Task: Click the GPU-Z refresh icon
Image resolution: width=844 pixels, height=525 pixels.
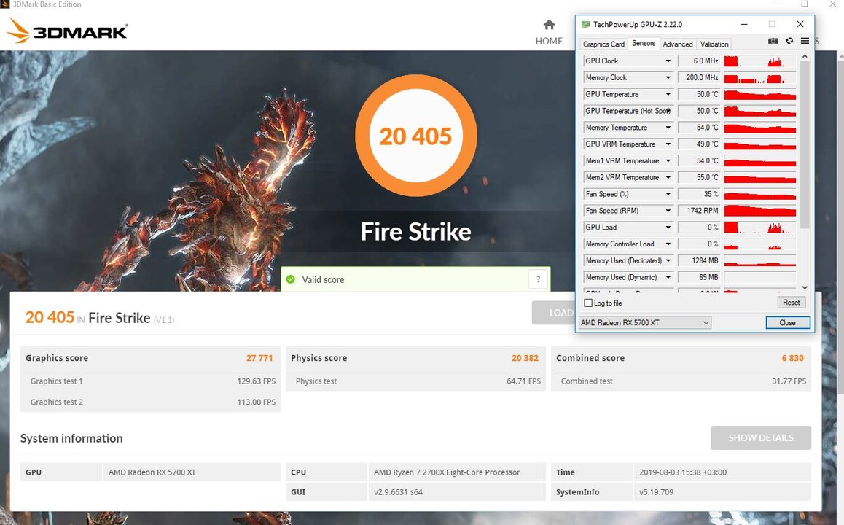Action: (x=789, y=41)
